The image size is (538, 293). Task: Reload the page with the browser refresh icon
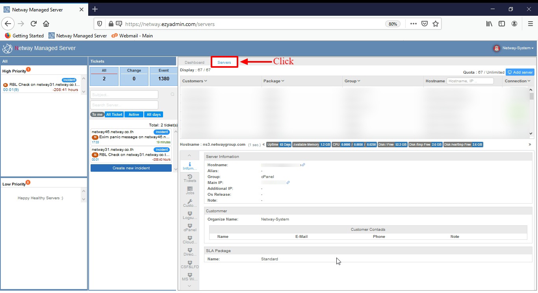34,24
